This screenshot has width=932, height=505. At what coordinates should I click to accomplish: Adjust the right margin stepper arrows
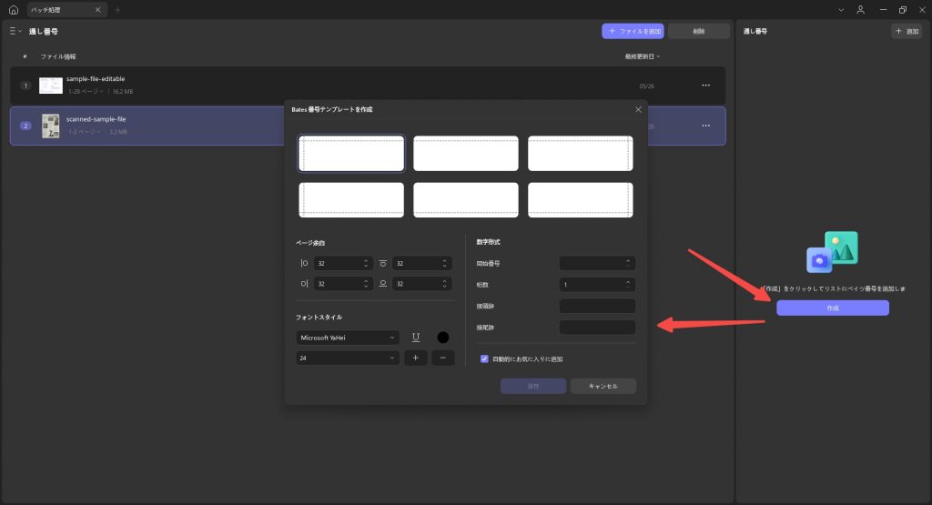pos(366,284)
